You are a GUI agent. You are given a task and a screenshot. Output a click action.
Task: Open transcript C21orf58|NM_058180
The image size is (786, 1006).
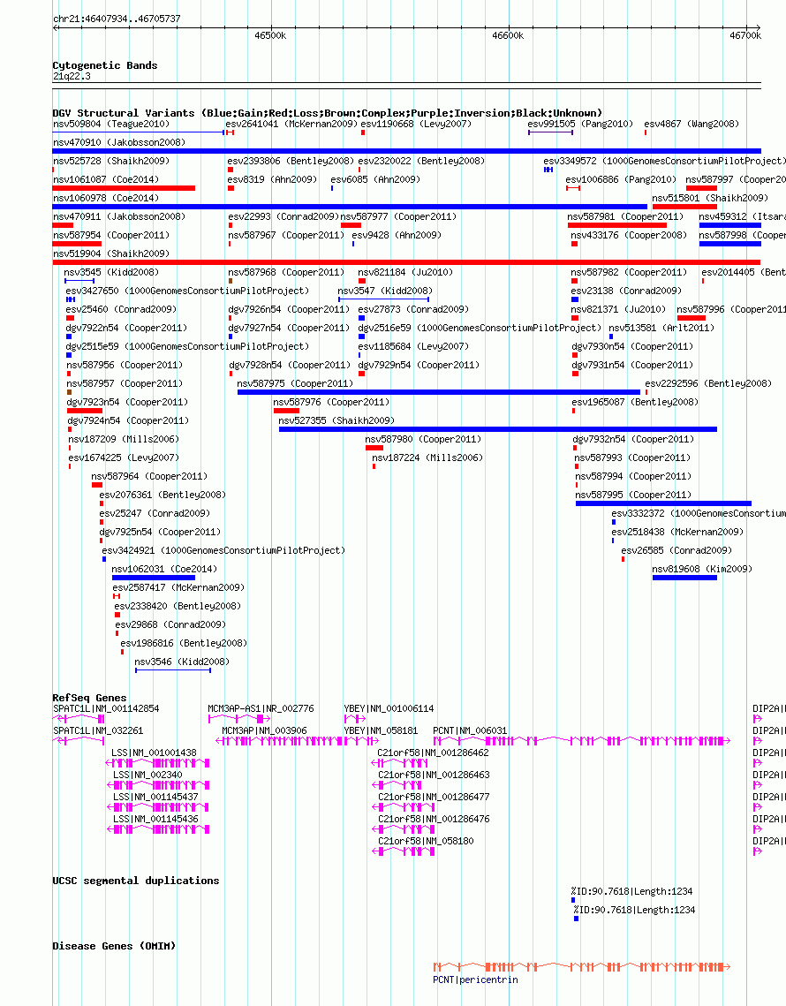(x=426, y=841)
